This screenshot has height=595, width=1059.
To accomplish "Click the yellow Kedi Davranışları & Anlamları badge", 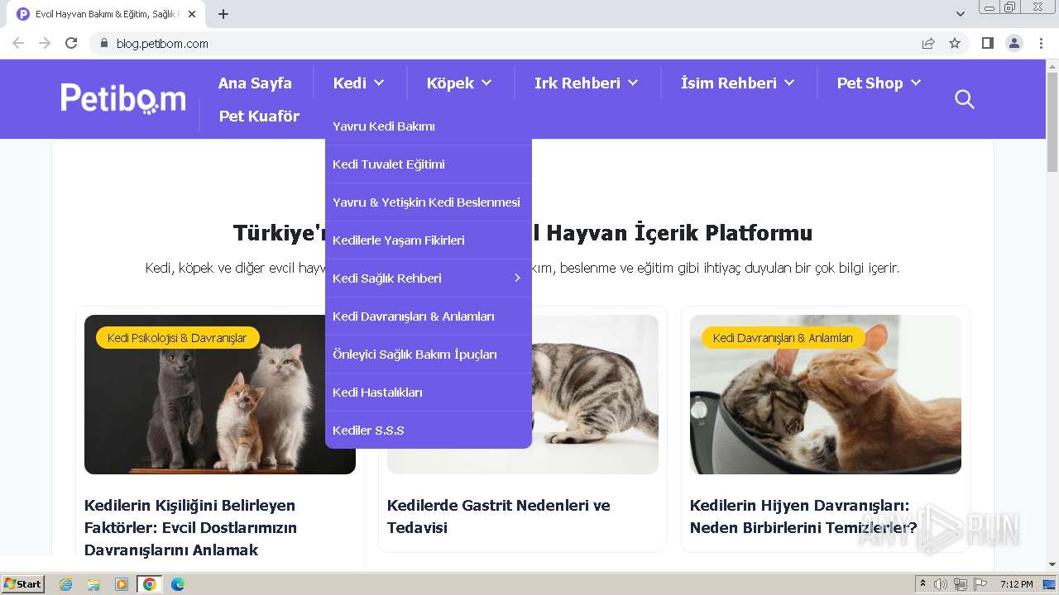I will (x=783, y=338).
